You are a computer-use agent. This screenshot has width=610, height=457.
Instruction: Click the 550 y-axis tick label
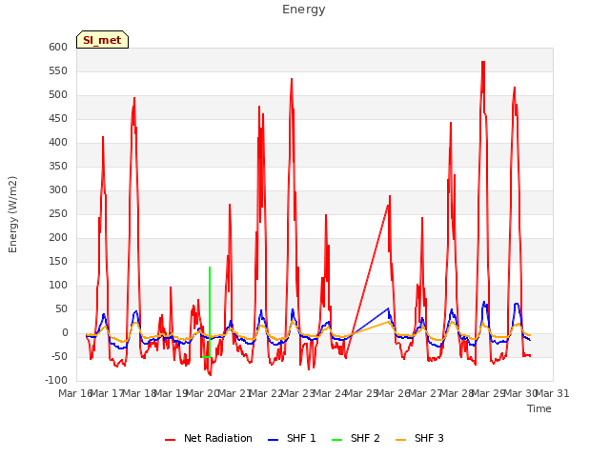pyautogui.click(x=58, y=71)
